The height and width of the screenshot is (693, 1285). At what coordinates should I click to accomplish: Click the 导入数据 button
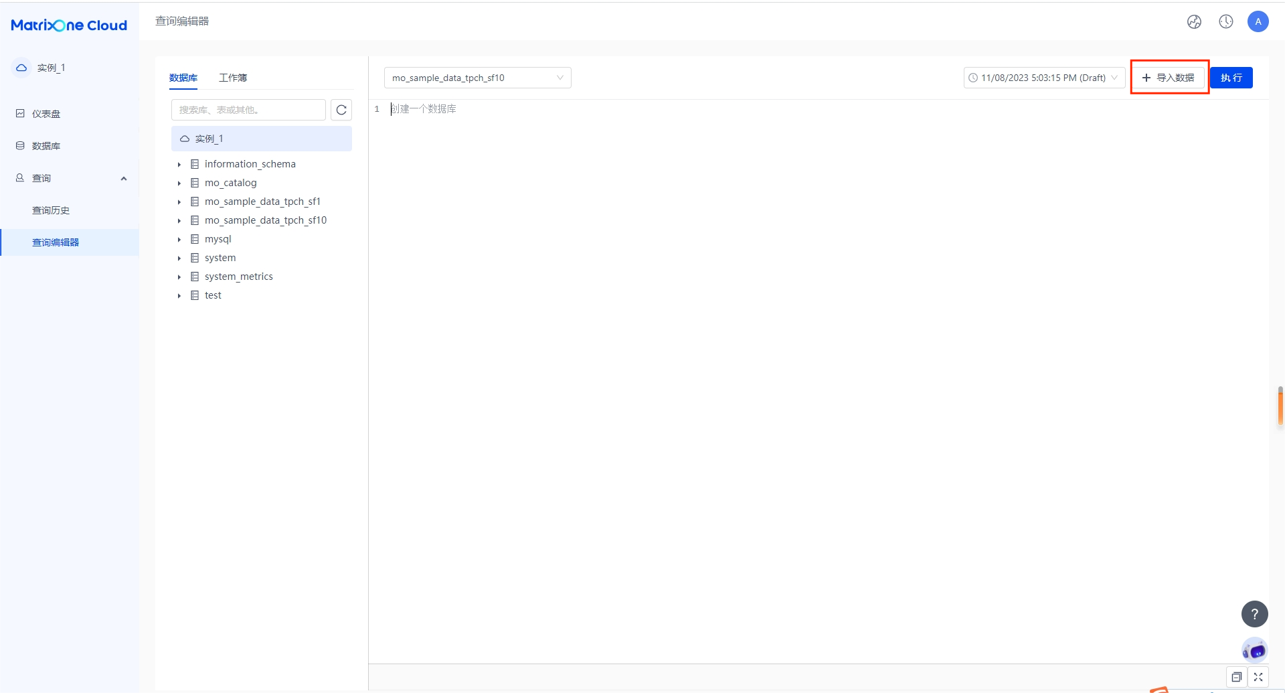[x=1169, y=78]
